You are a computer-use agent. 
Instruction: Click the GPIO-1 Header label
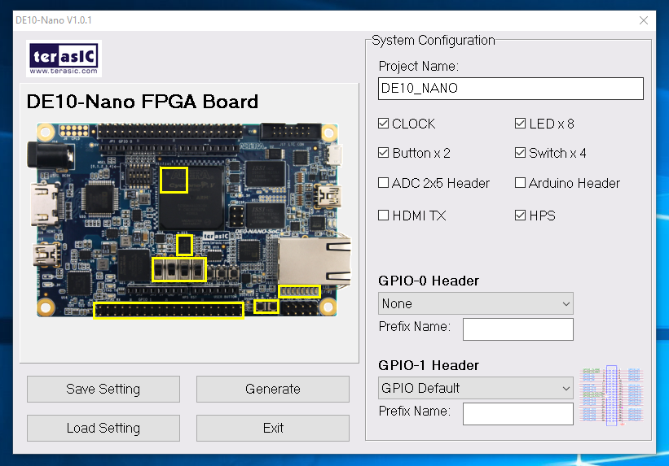tap(429, 365)
